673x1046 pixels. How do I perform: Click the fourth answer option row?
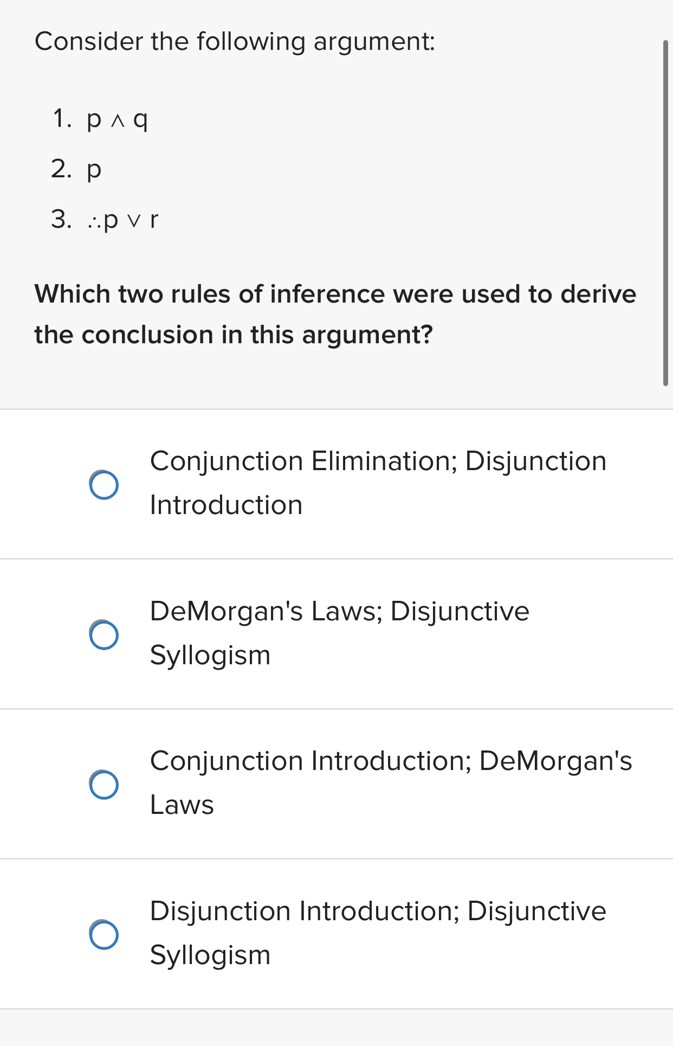(x=336, y=933)
